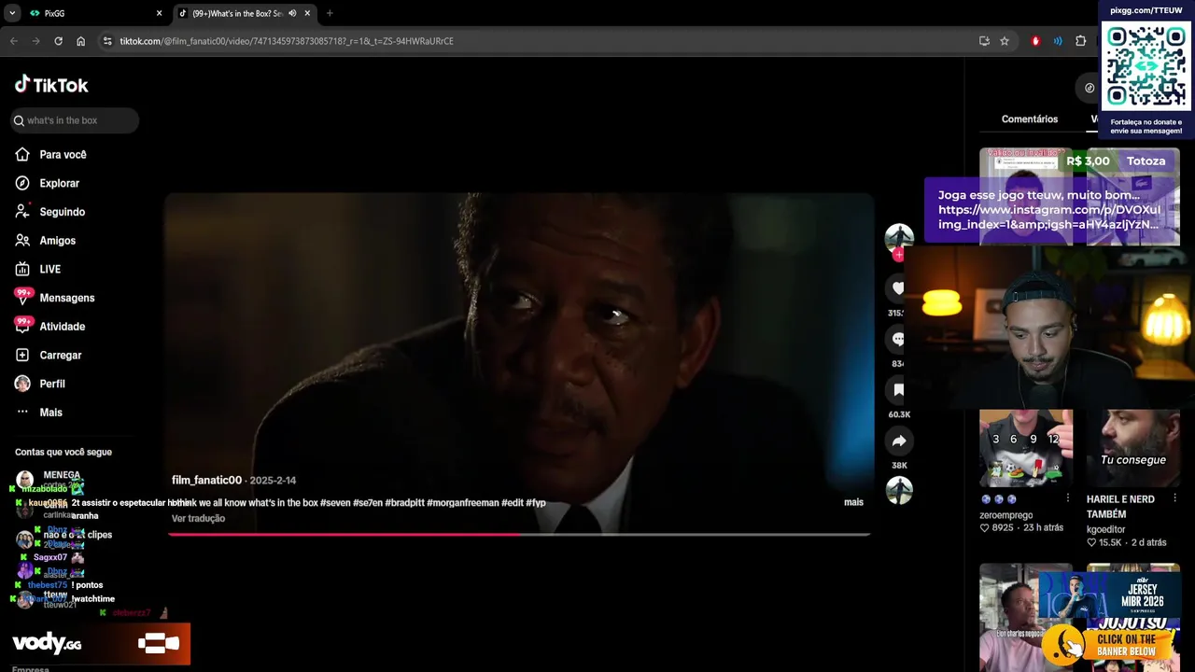Open red hand ad-blocker extension
The image size is (1195, 672).
(x=1035, y=41)
